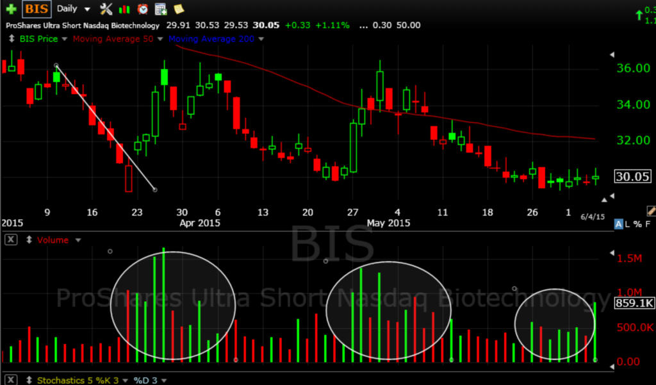The image size is (656, 385).
Task: Click the calendar with plus icon
Action: pos(161,9)
